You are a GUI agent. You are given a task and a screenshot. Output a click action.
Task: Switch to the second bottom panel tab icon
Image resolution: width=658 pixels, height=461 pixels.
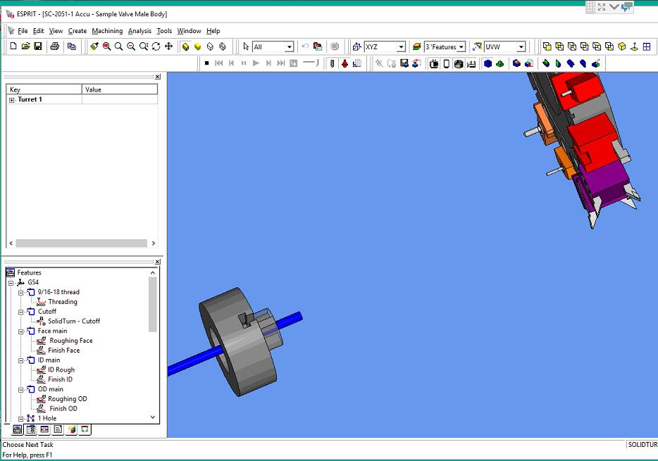pyautogui.click(x=30, y=429)
